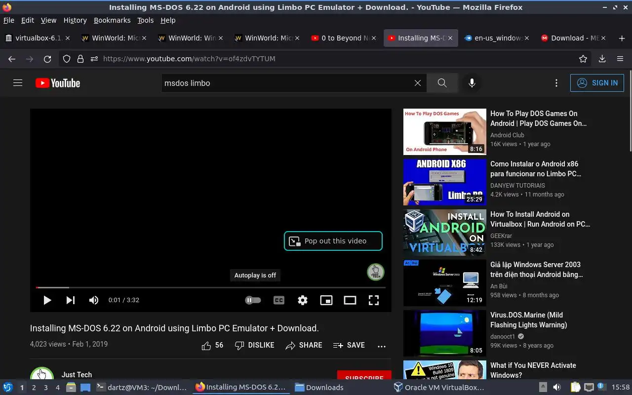
Task: Open Windows Server 2003 video thumbnail
Action: click(445, 283)
